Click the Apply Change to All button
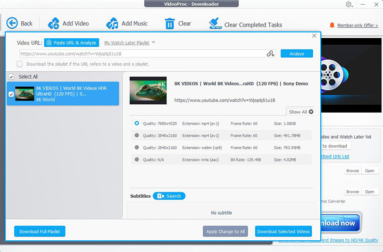 (x=225, y=231)
